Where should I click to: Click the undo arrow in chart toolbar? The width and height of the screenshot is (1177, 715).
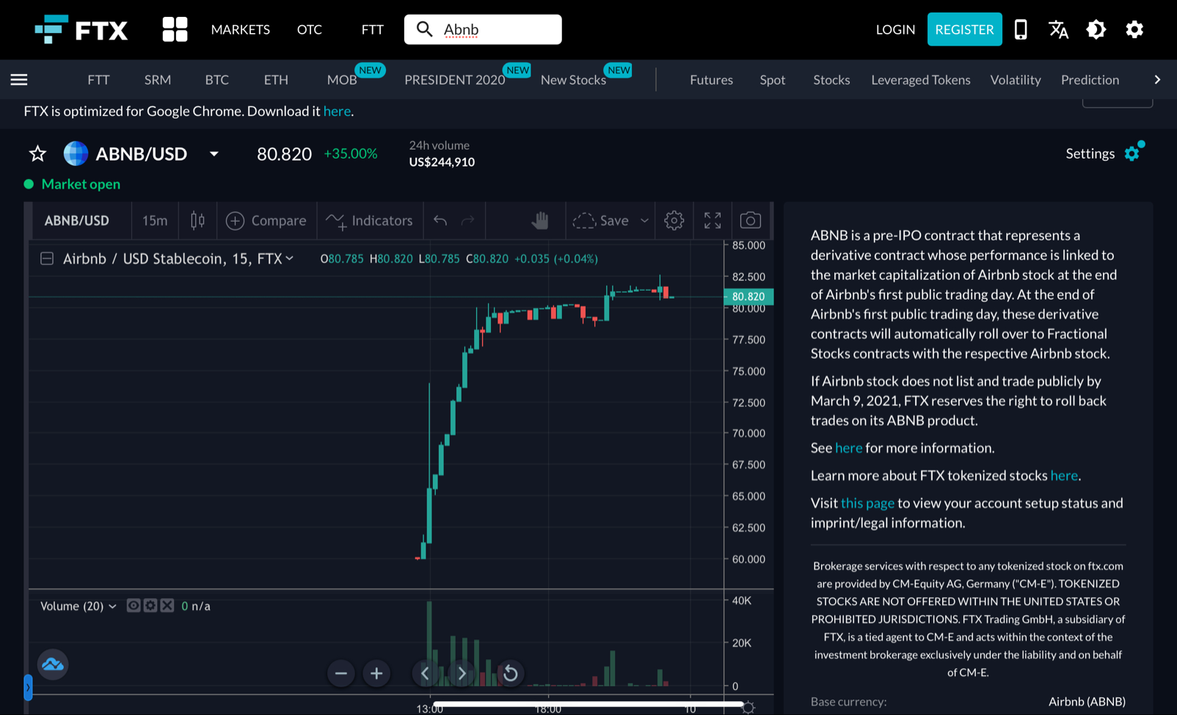click(440, 220)
